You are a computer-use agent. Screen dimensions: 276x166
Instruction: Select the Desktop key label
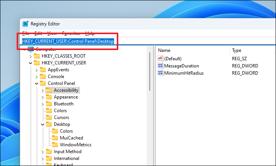point(62,124)
